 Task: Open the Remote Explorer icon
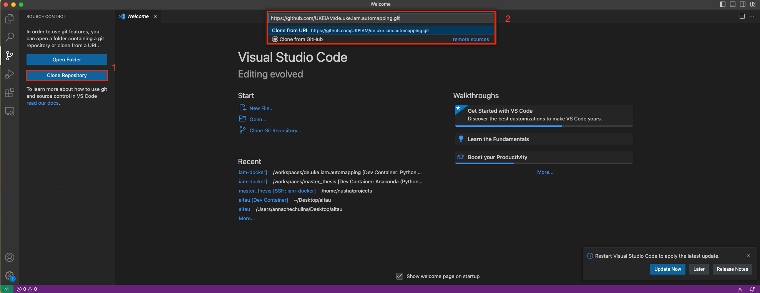coord(10,111)
